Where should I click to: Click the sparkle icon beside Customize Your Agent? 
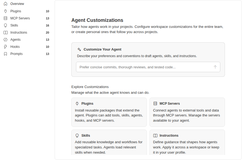click(x=79, y=49)
